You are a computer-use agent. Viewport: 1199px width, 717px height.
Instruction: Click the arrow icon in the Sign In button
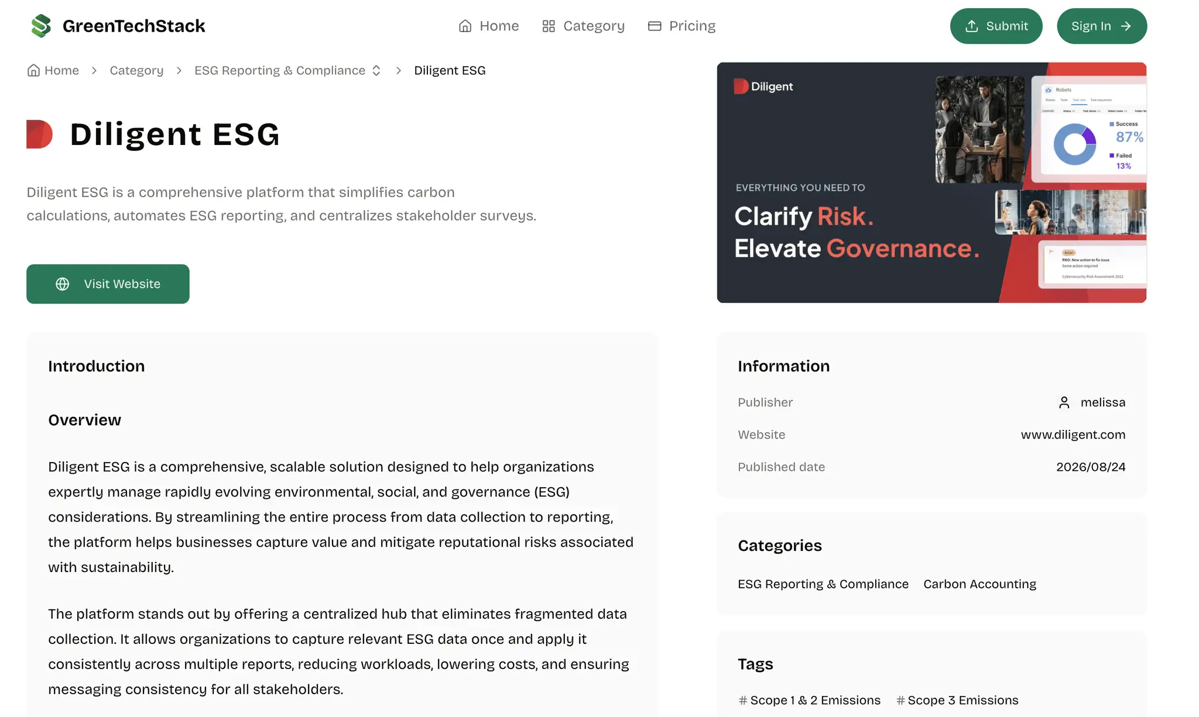1126,26
